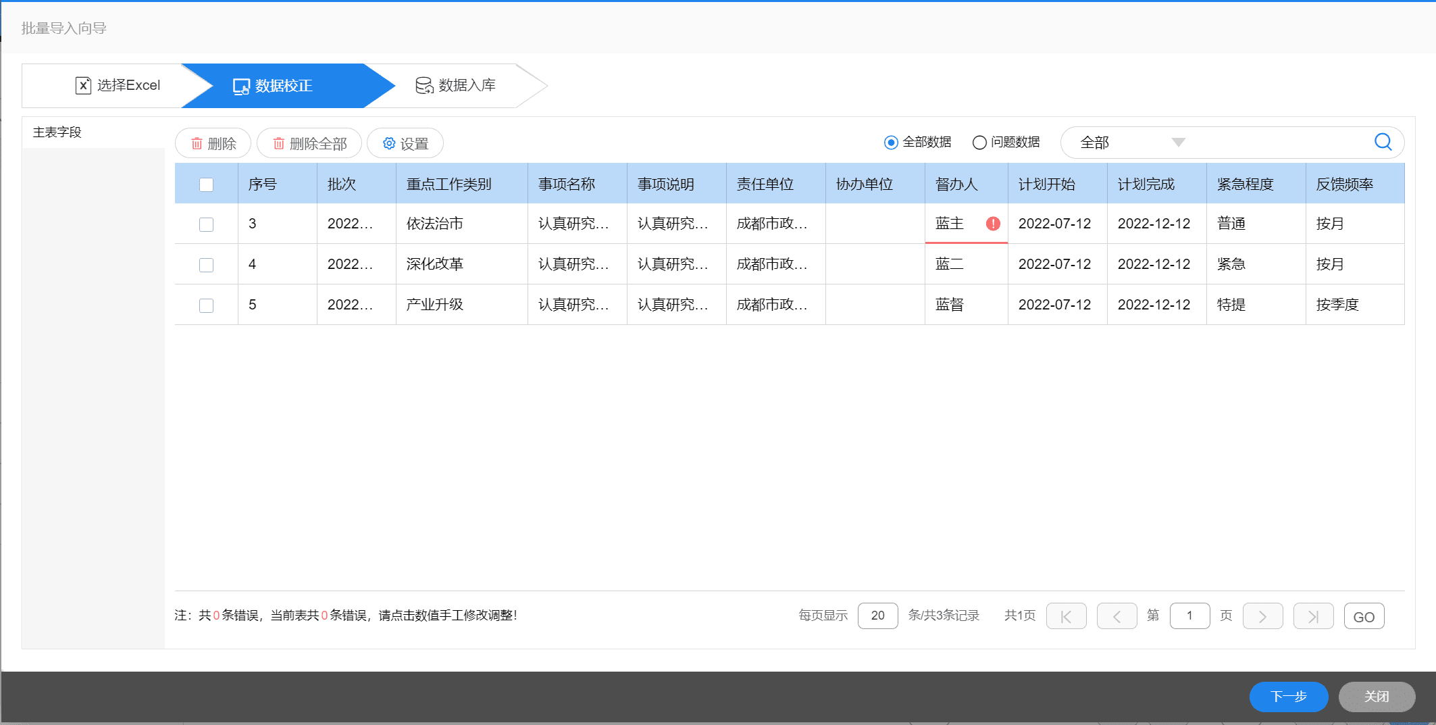
Task: Click the red error icon beside 蓝主
Action: tap(993, 224)
